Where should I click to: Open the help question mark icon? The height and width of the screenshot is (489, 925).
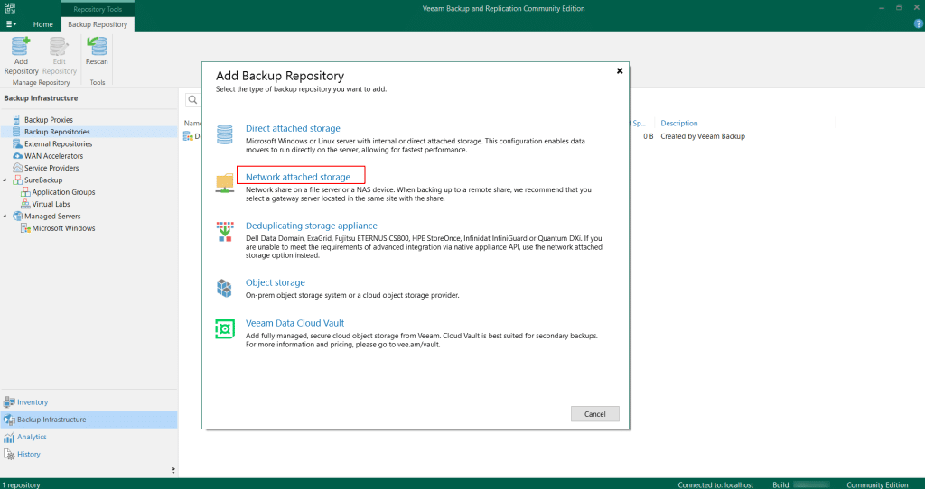[918, 23]
